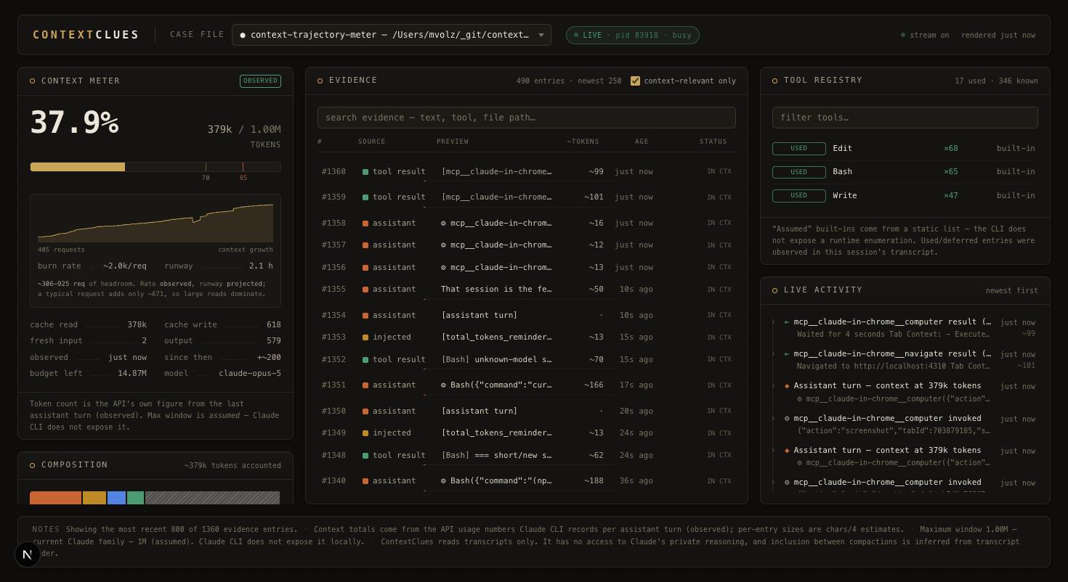Click the context growth chart
Screen dimensions: 1068x582
[155, 223]
